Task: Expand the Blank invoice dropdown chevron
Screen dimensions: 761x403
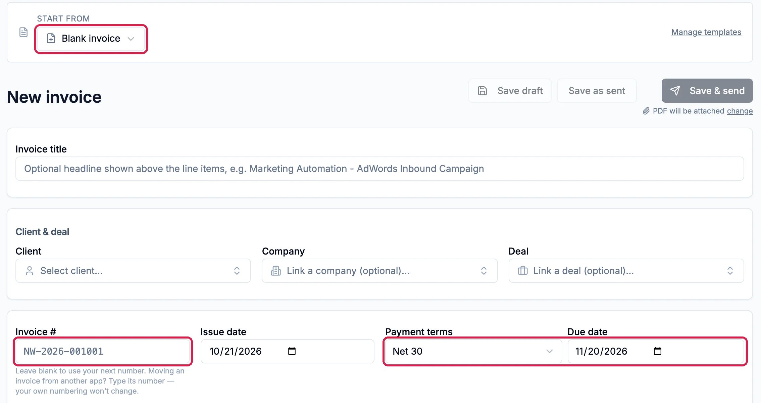Action: (x=131, y=39)
